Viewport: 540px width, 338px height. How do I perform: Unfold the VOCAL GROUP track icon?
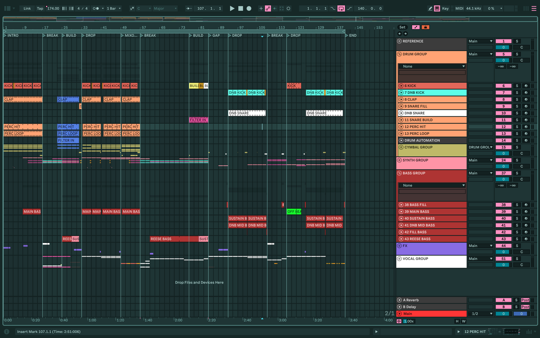coord(399,259)
